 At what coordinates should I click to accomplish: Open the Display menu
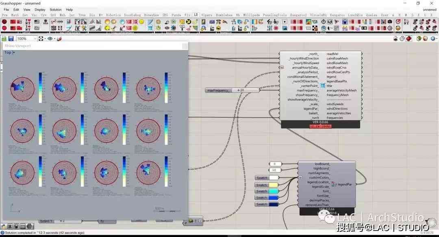40,9
